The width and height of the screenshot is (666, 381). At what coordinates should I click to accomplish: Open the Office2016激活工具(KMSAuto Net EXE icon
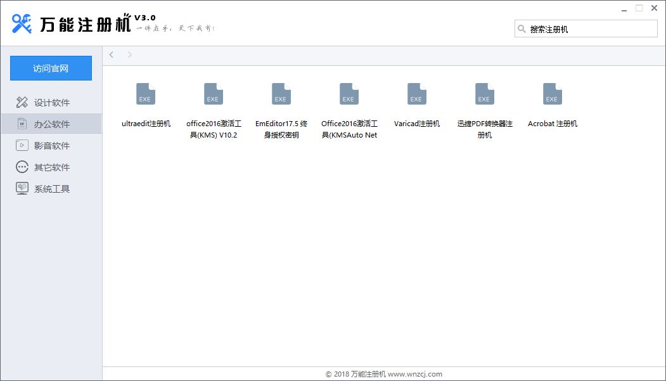349,94
